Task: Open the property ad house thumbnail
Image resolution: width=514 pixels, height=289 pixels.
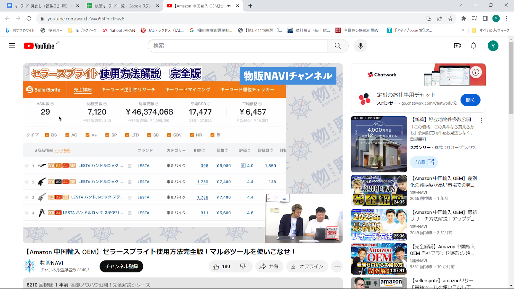Action: tap(379, 144)
